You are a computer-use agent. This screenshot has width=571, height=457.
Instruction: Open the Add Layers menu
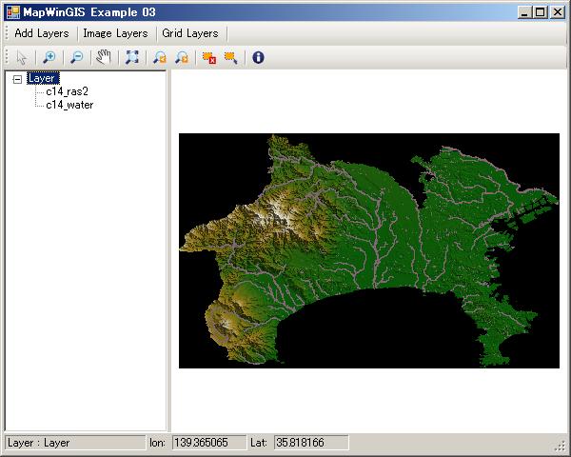[41, 33]
